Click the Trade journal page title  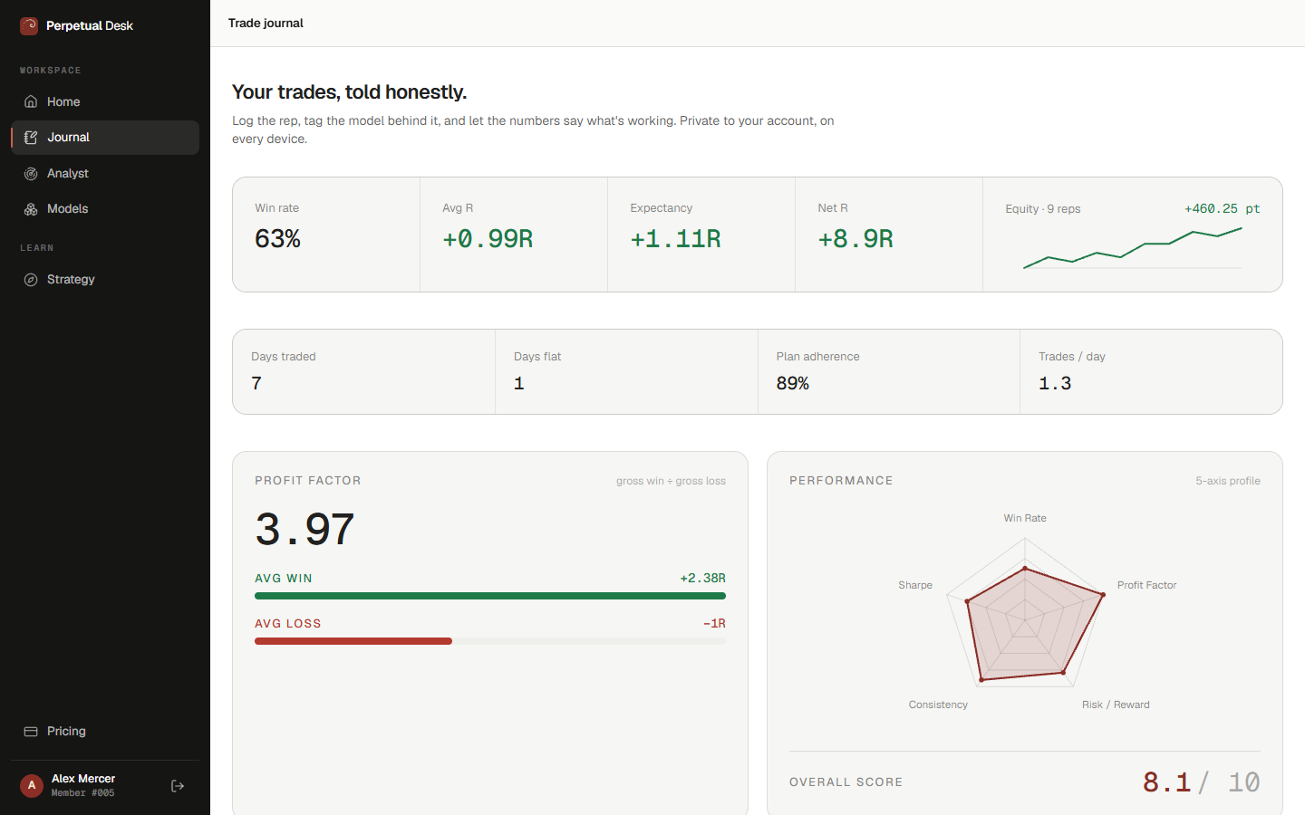coord(266,23)
